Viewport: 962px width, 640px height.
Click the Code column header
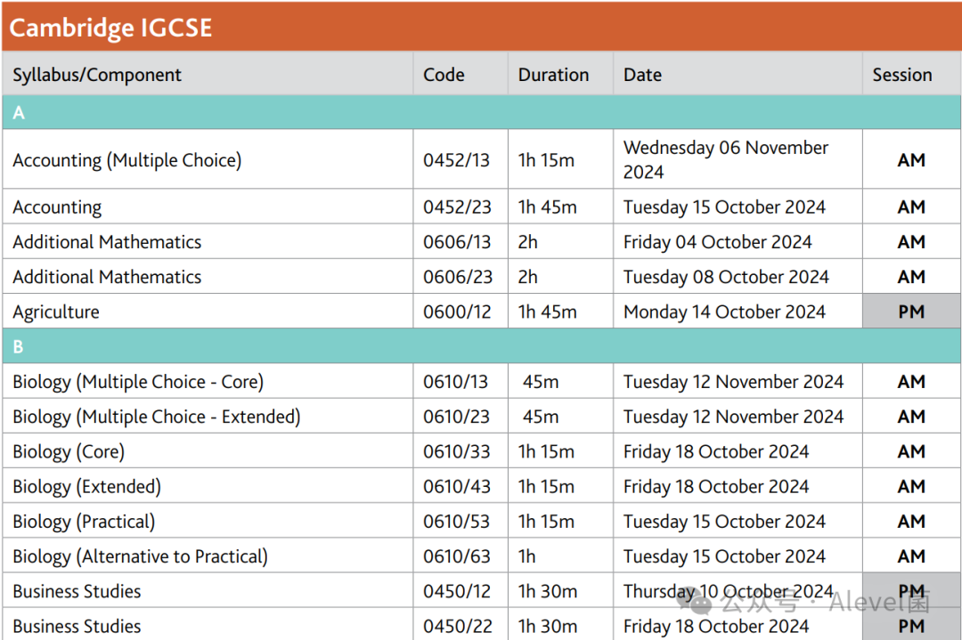pyautogui.click(x=444, y=75)
